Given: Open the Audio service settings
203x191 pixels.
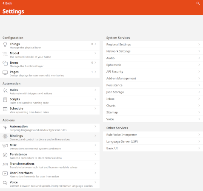Looking at the screenshot, I should pos(153,58).
